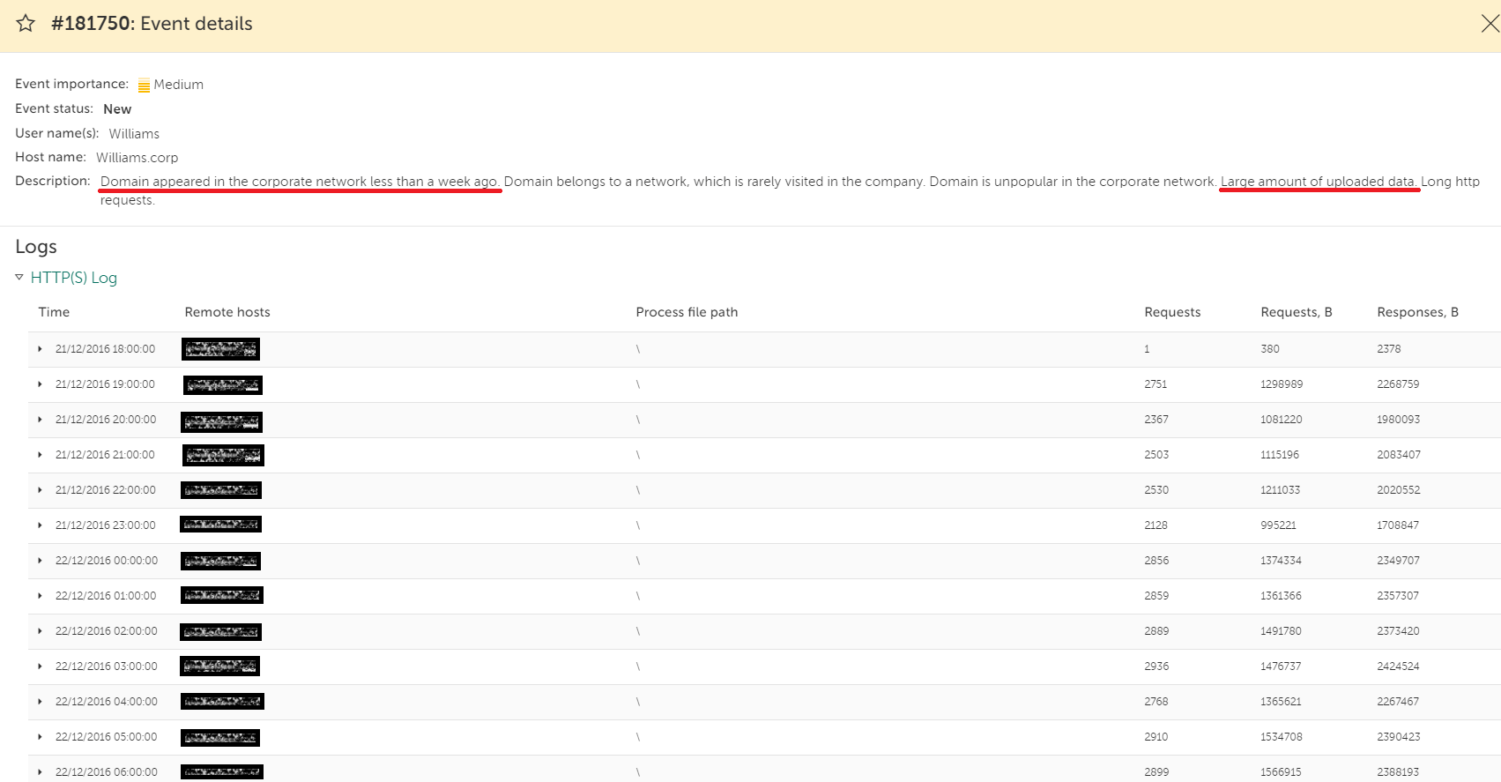Viewport: 1501px width, 782px height.
Task: Sort by the Remote hosts column header
Action: click(x=227, y=312)
